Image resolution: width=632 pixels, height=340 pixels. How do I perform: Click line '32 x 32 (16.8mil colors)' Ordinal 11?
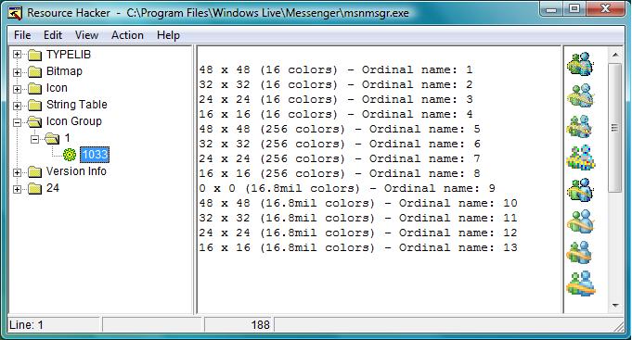(x=358, y=219)
